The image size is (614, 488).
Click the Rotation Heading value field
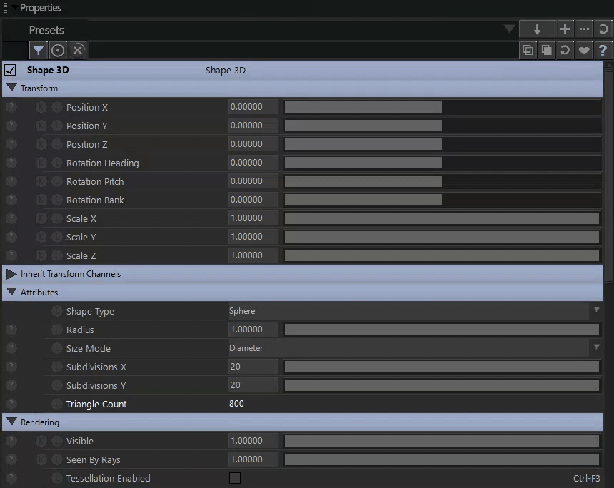click(253, 163)
